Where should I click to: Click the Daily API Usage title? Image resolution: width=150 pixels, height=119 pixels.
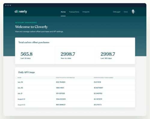click(x=26, y=72)
